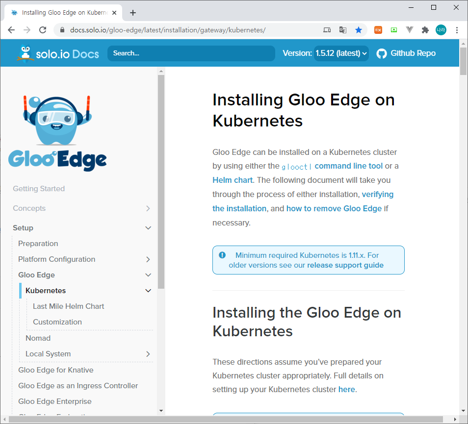Click the GitHub octocat icon

click(382, 53)
